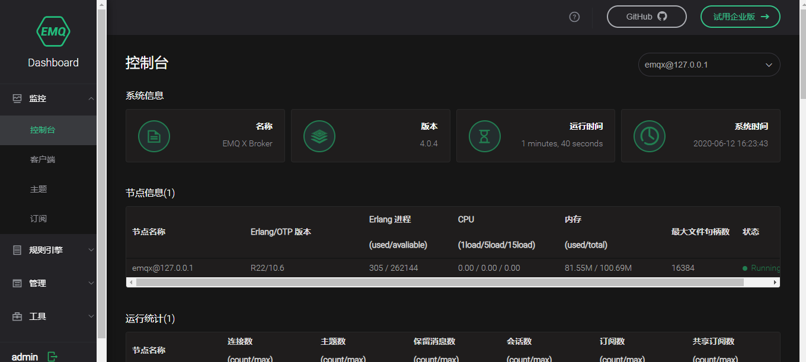Click the 305 / 262144 process cell
The height and width of the screenshot is (362, 806).
tap(394, 268)
